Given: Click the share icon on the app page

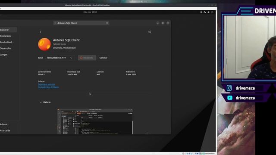Looking at the screenshot, I should click(x=150, y=32).
